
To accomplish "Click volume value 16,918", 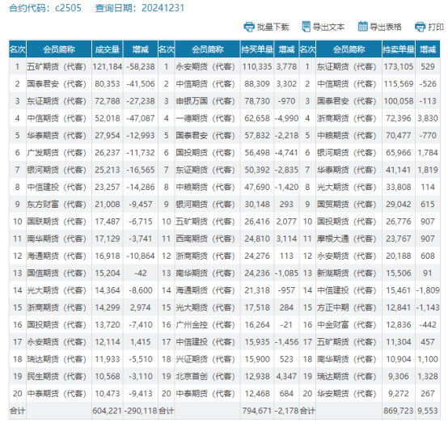I will point(107,256).
